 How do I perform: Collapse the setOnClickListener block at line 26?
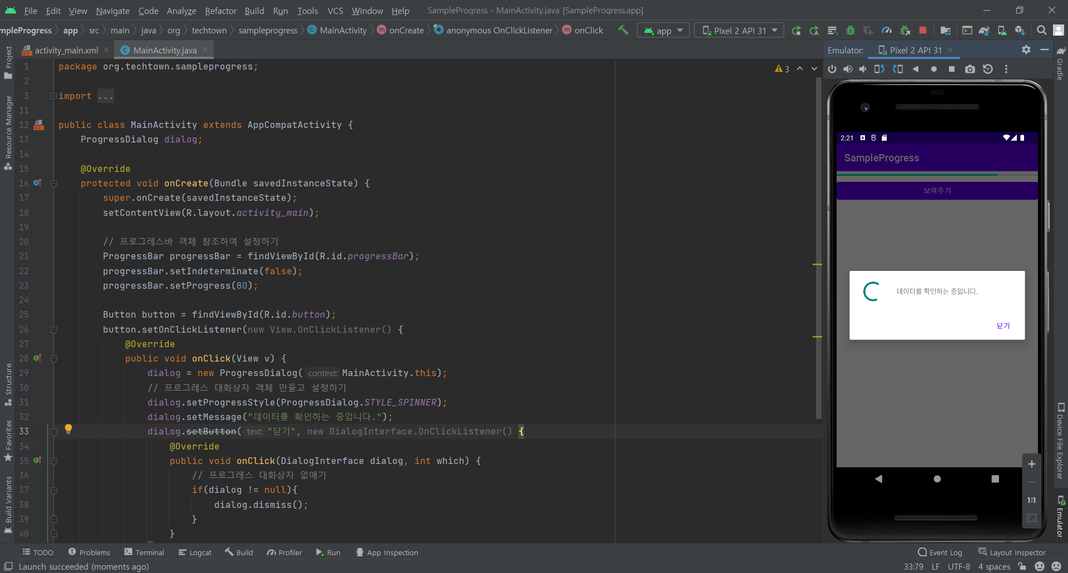tap(54, 329)
